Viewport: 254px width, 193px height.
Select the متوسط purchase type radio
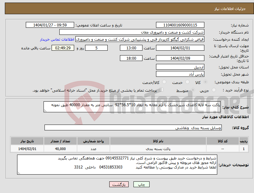click(x=193, y=90)
